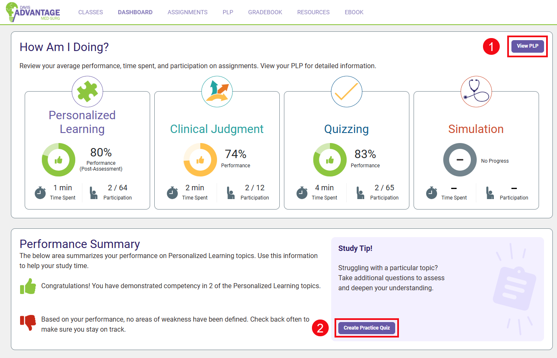Open the Classes menu item
Viewport: 557px width, 358px height.
coord(90,12)
